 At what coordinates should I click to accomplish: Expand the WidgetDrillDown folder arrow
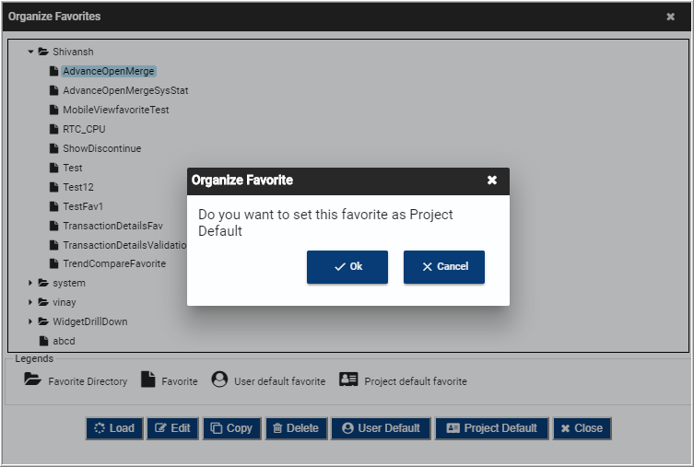click(x=30, y=321)
